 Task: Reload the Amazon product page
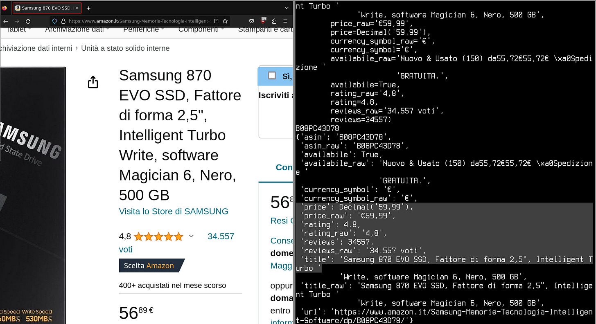tap(28, 21)
